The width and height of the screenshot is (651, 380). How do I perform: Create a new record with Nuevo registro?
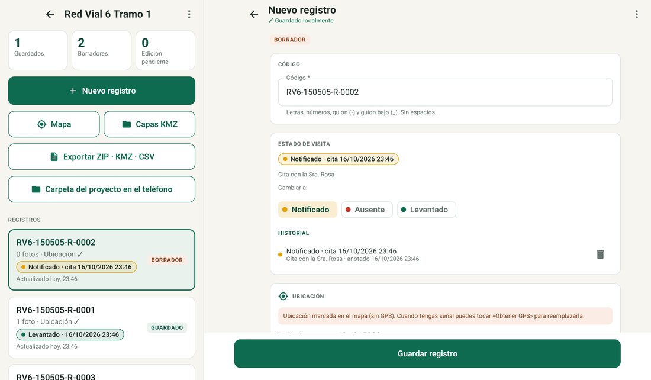(x=102, y=91)
